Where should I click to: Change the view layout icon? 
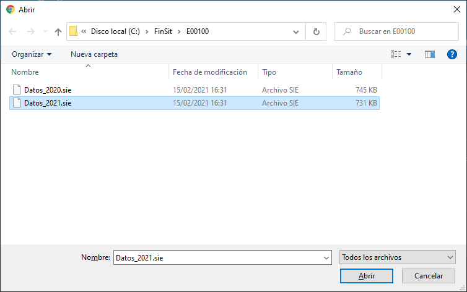(396, 54)
